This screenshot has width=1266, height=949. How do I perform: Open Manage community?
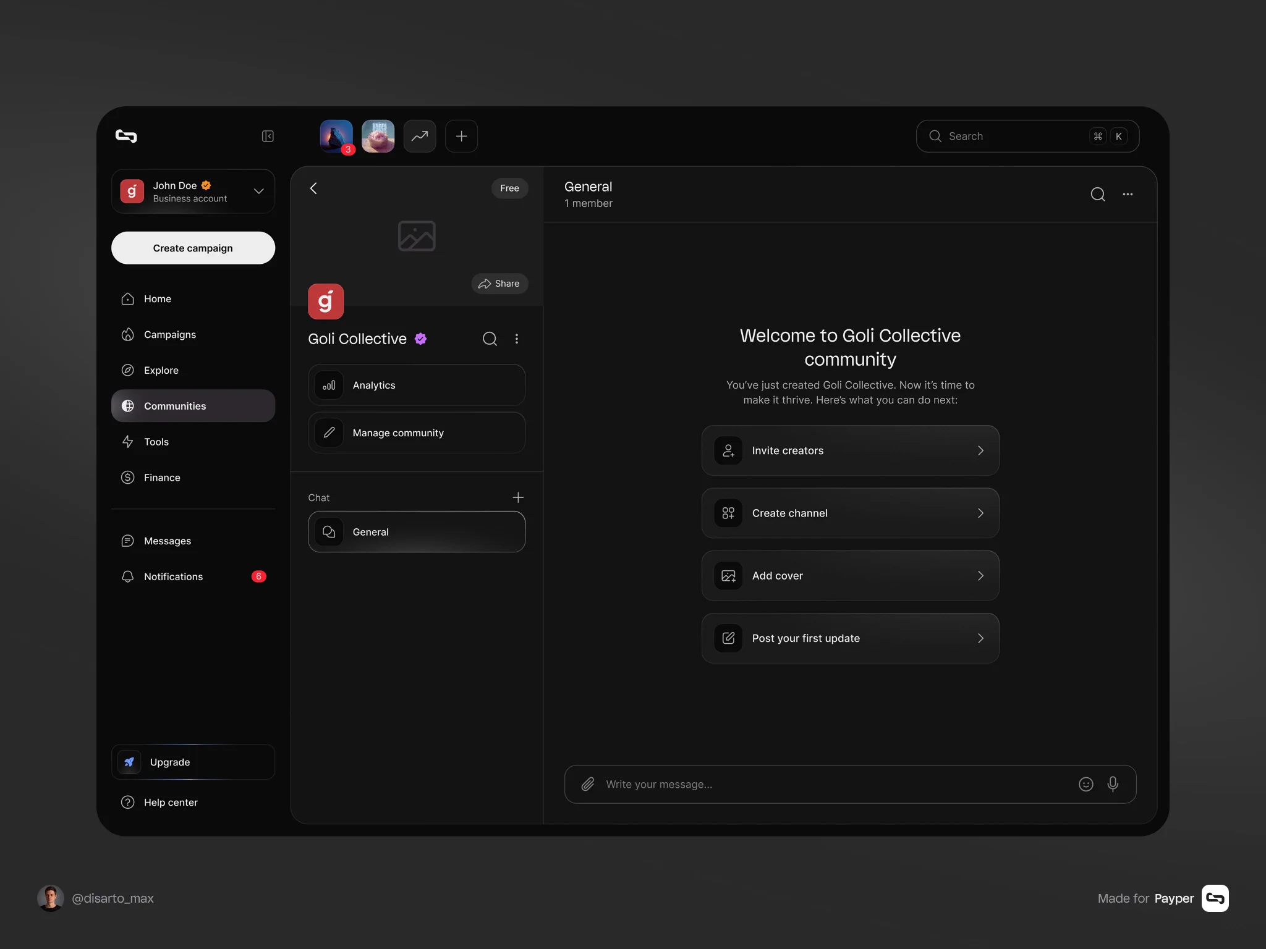click(x=417, y=432)
